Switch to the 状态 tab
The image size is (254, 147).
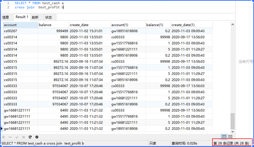[x=49, y=17]
